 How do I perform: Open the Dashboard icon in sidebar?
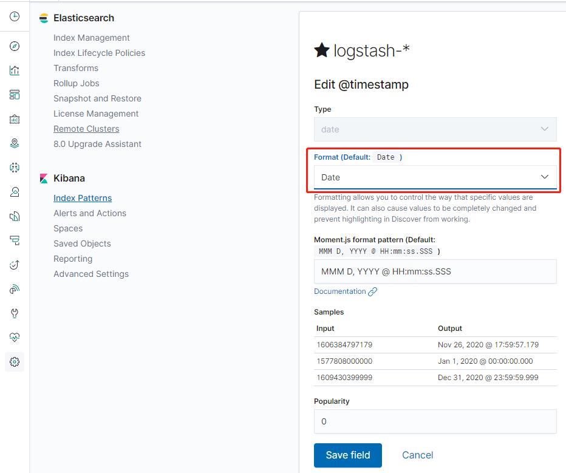coord(15,95)
